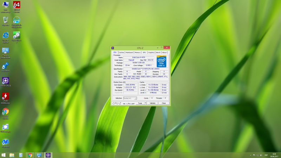Open the network icon in system tray
This screenshot has height=158, width=281.
coord(257,155)
